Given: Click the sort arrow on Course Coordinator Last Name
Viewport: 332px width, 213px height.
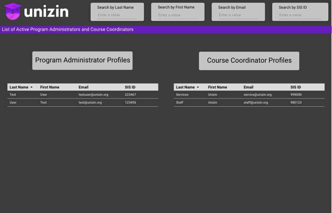Looking at the screenshot, I should (x=198, y=87).
